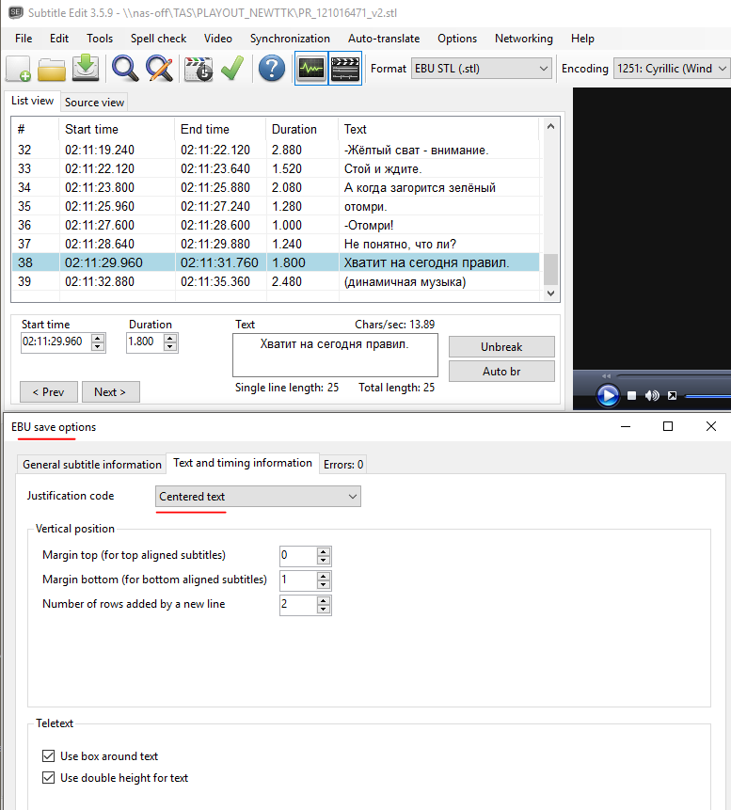Open the Synchronization menu
Image resolution: width=731 pixels, height=810 pixels.
tap(290, 39)
